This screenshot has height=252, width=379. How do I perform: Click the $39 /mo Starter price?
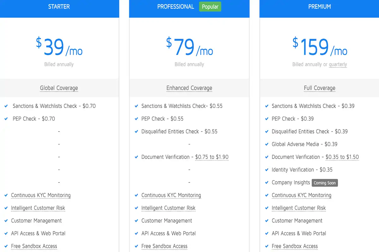coord(59,47)
